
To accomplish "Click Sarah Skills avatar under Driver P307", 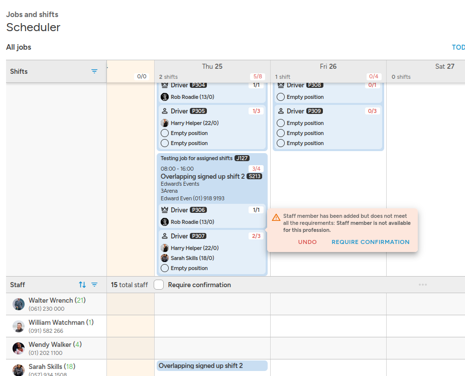I will [x=165, y=258].
